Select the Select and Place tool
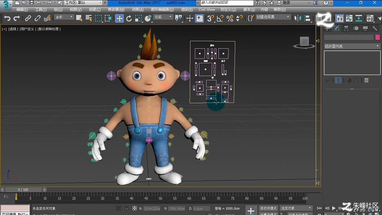The image size is (382, 215). click(x=148, y=18)
